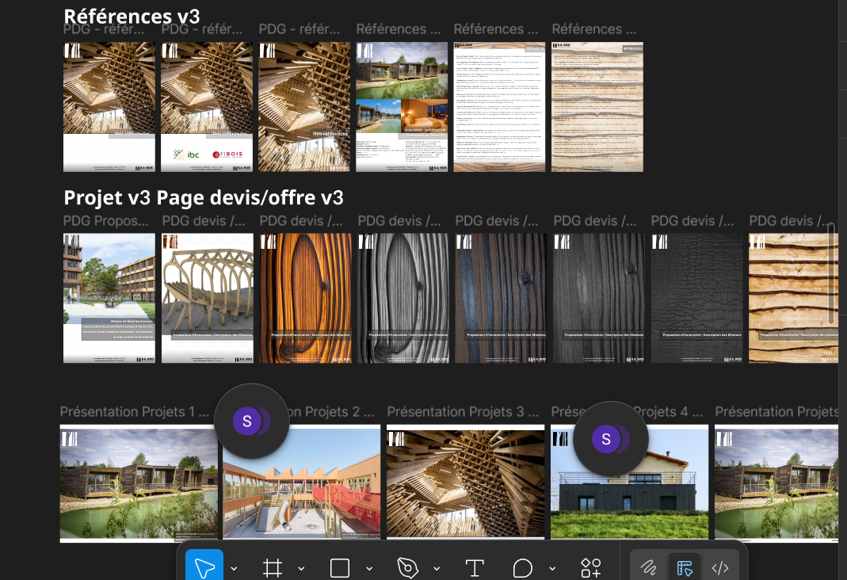Screen dimensions: 847x580
Task: Expand the Rectangle shape tools dropdown
Action: [x=369, y=568]
